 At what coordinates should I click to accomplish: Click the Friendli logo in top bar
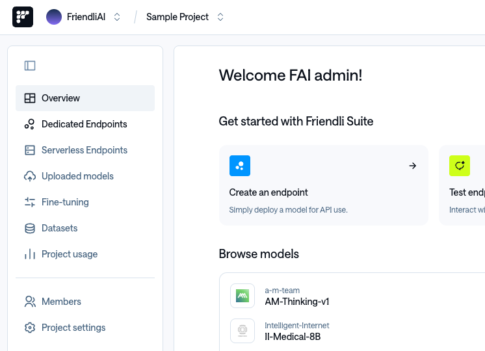click(x=23, y=17)
